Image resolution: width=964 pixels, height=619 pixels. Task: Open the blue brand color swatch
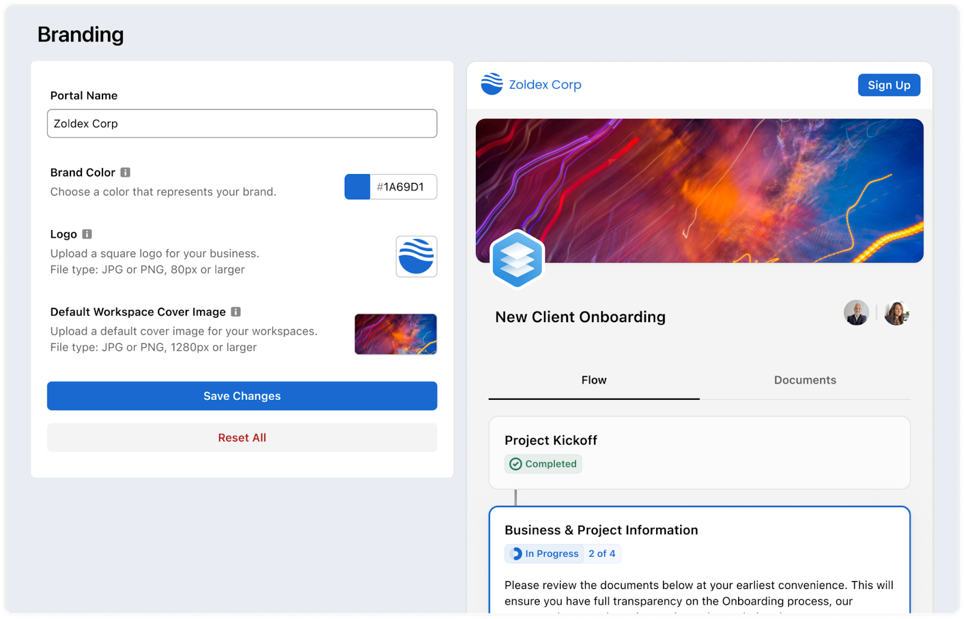point(357,187)
